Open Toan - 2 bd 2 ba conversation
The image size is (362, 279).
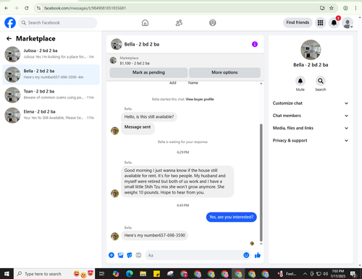tap(51, 95)
